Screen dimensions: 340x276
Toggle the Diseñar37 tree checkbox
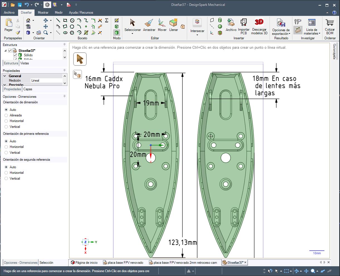coord(10,51)
